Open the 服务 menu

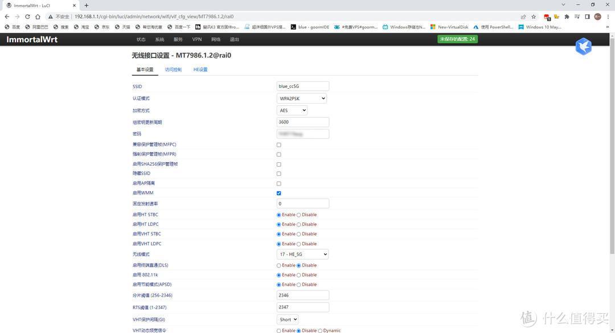[x=178, y=39]
